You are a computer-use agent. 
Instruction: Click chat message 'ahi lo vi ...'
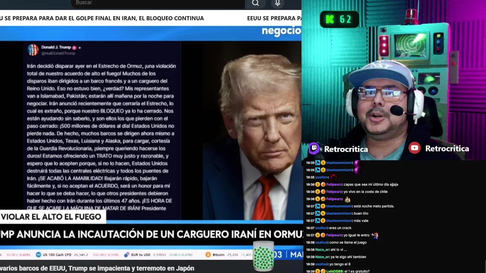(x=339, y=249)
